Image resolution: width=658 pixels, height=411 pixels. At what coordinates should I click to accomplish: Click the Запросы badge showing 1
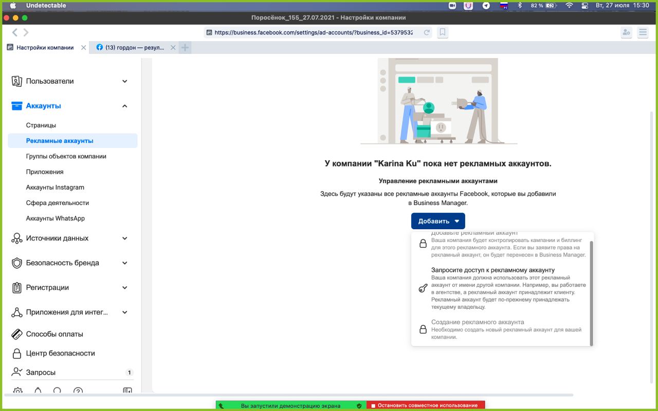tap(129, 372)
